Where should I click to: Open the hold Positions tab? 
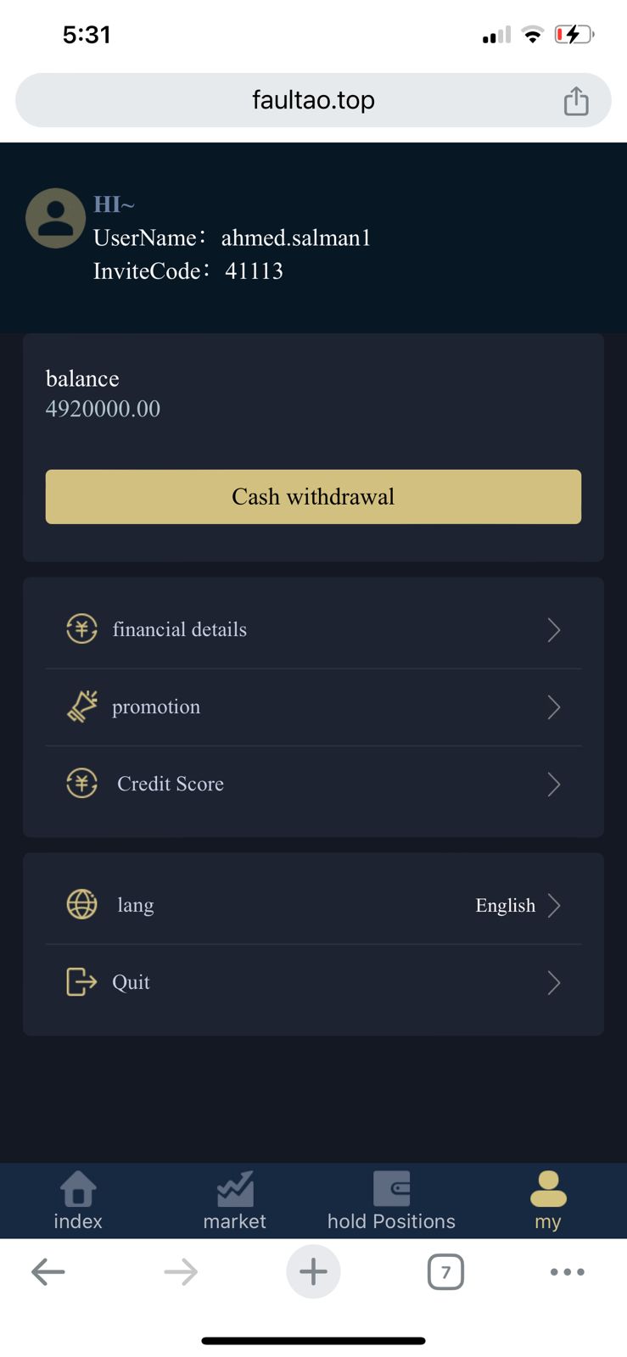click(x=391, y=1201)
